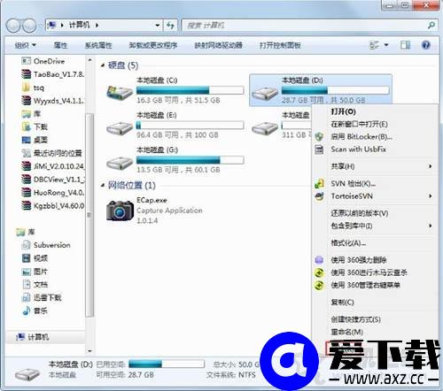Select 桌面 desktop in sidebar
This screenshot has width=443, height=391.
(35, 140)
